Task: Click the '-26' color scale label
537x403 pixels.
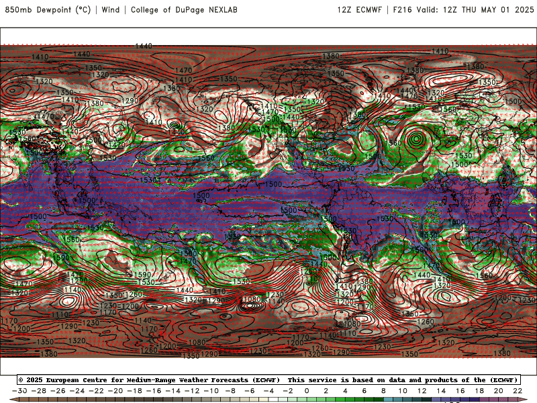Action: [58, 391]
